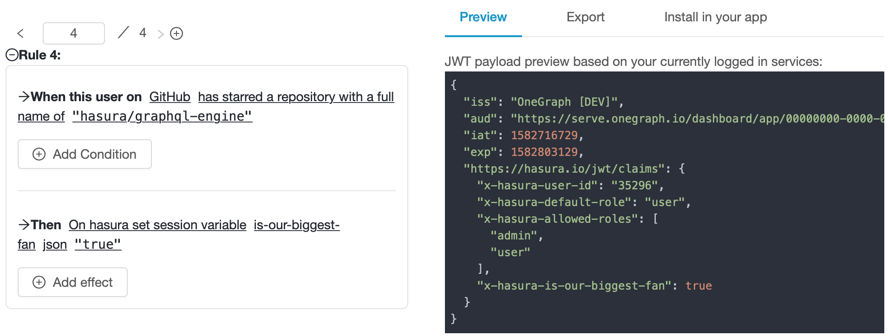Edit the "true" effect value

click(x=98, y=245)
